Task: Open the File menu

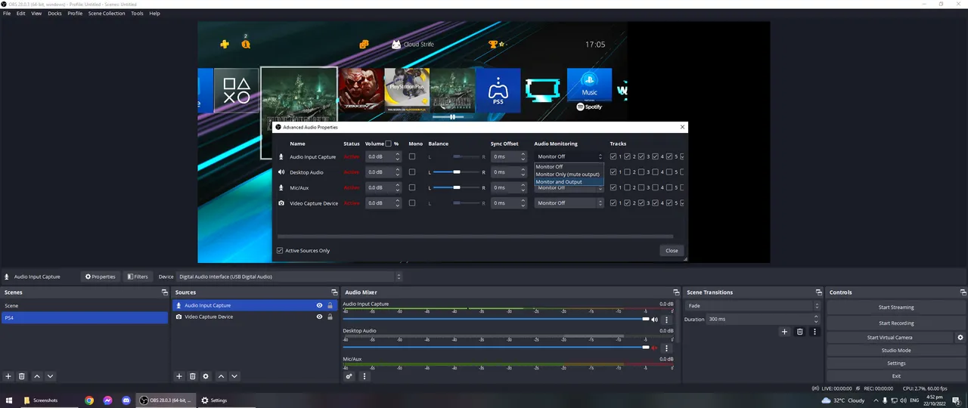Action: (x=7, y=14)
